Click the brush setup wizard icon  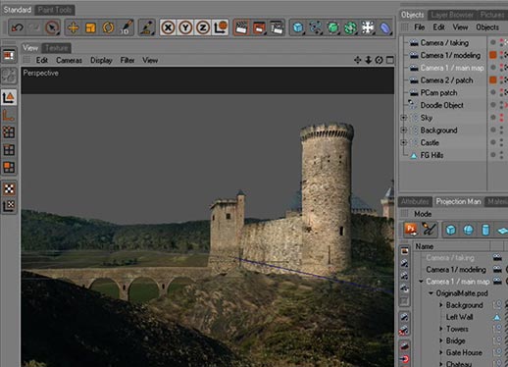[x=146, y=27]
